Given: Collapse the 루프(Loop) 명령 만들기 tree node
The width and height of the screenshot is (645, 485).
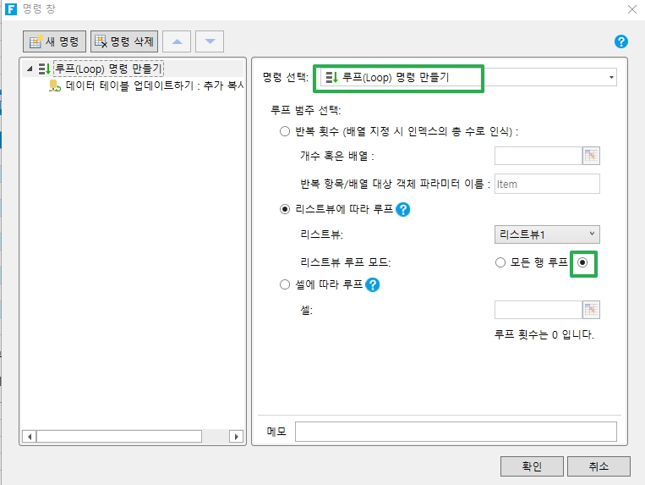Looking at the screenshot, I should (x=30, y=69).
